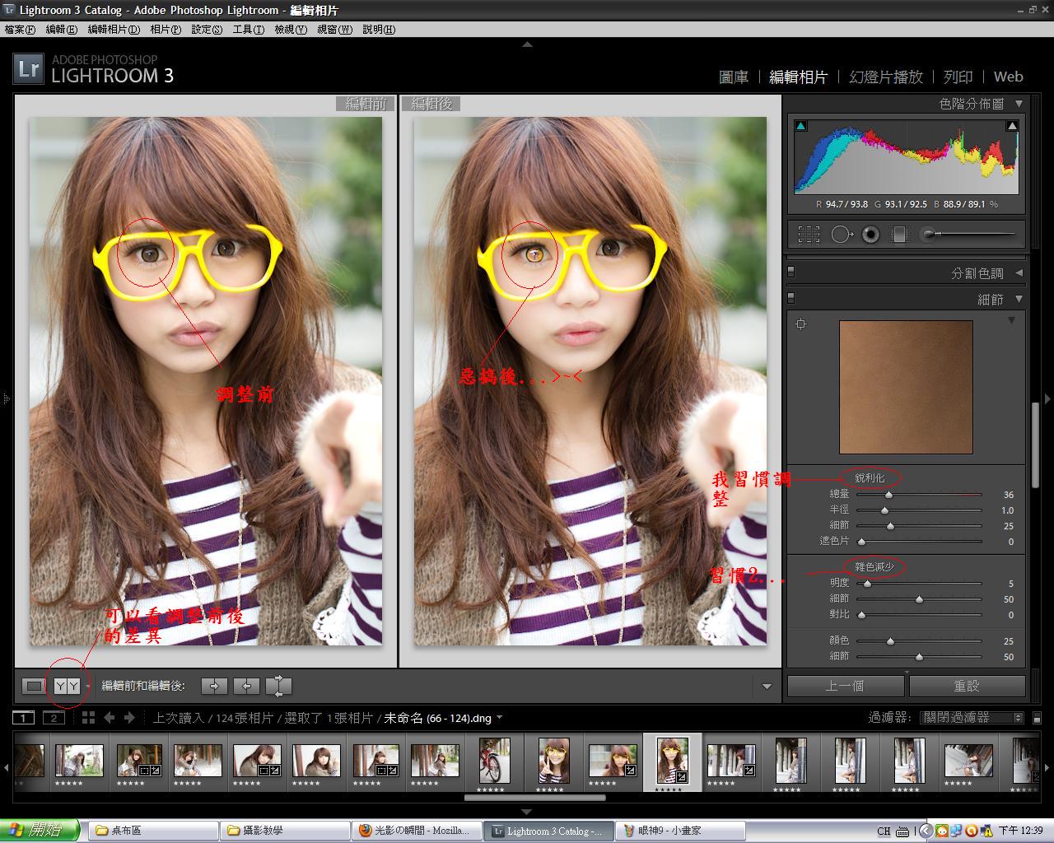Expand hidden system tray icons
This screenshot has width=1054, height=843.
[925, 831]
